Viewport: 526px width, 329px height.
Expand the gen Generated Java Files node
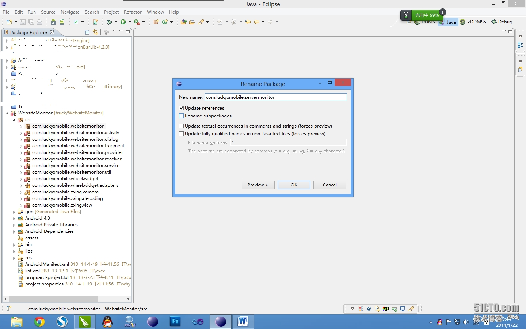coord(14,212)
